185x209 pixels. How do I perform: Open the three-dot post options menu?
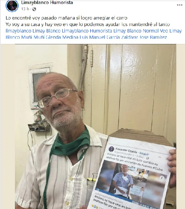(x=180, y=5)
